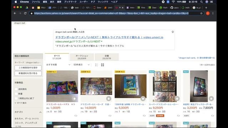Click 新着通知を受け取る button
Viewport: 228px width, 128px height.
point(28,73)
